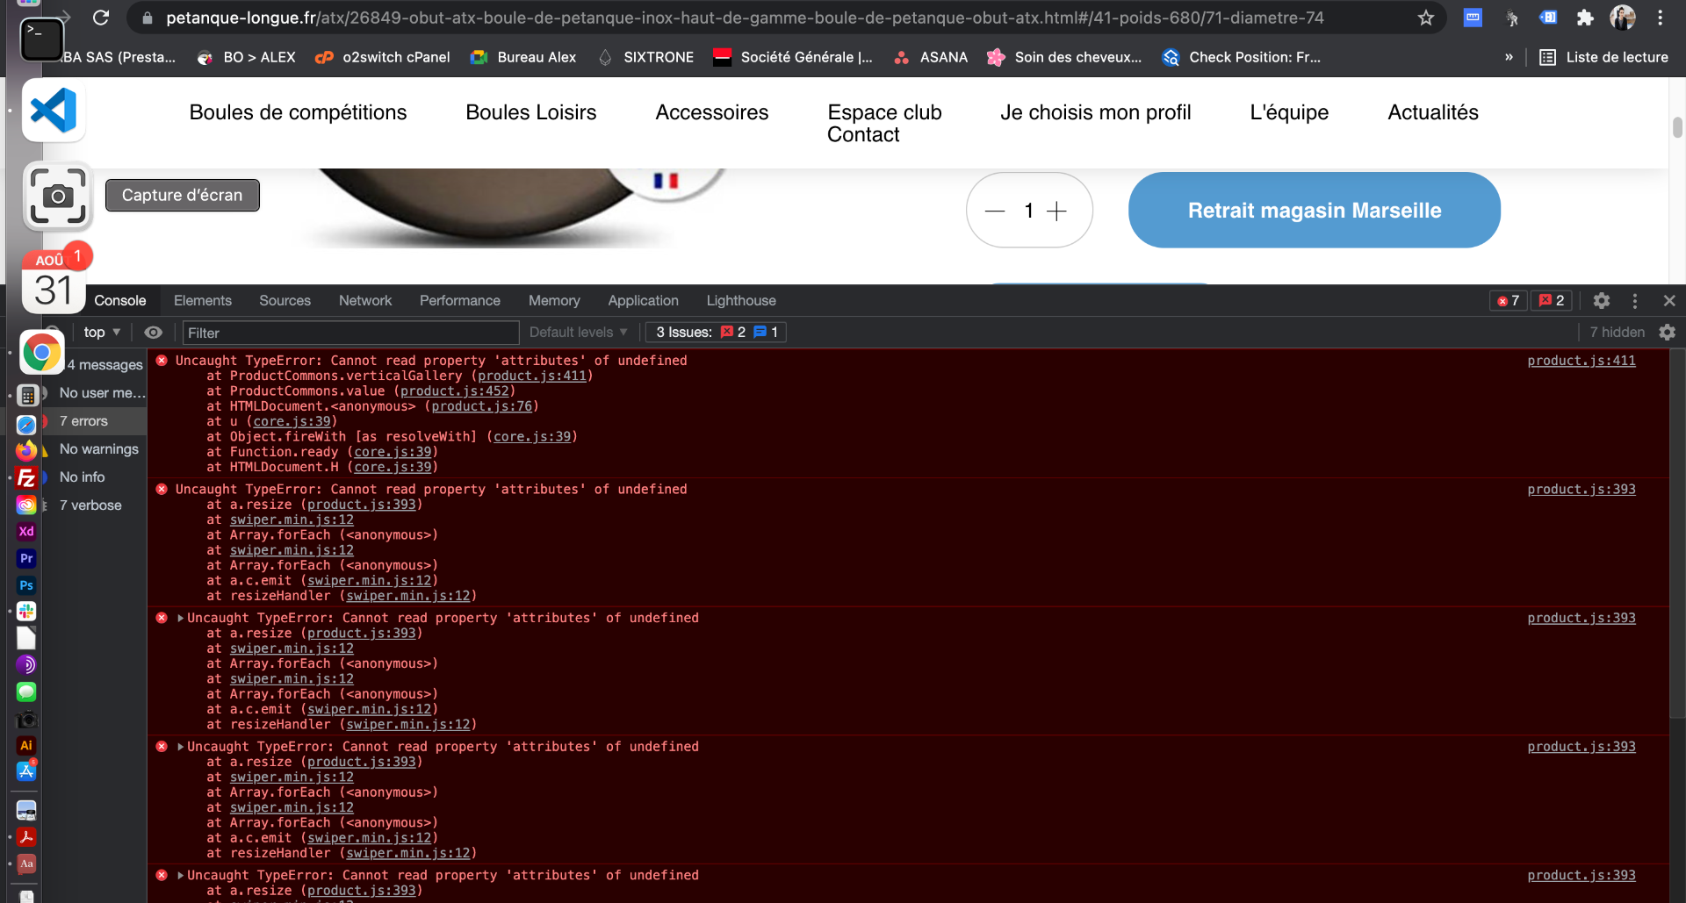Image resolution: width=1686 pixels, height=903 pixels.
Task: Open Terminal from the dock
Action: pyautogui.click(x=41, y=39)
